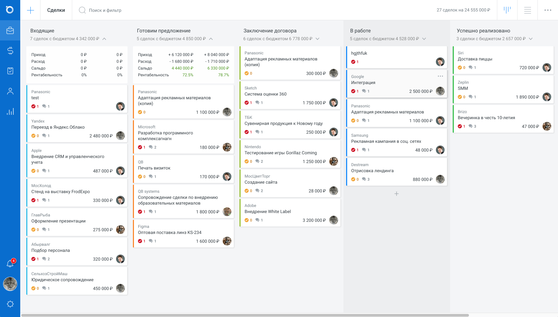Open the deals briefcase icon in sidebar

coord(10,30)
